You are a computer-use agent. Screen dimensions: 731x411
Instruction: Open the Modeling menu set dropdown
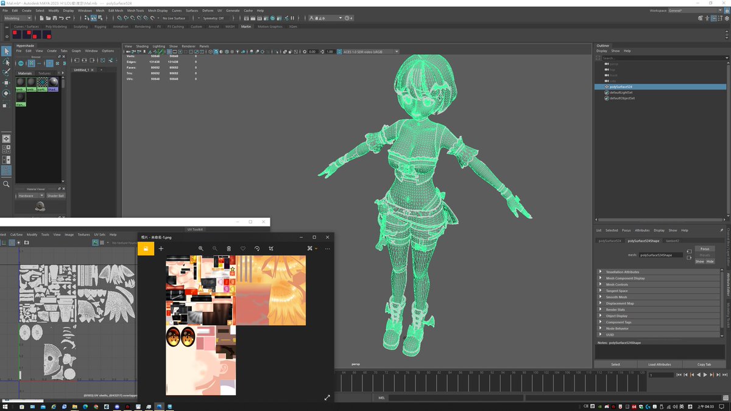pyautogui.click(x=18, y=18)
